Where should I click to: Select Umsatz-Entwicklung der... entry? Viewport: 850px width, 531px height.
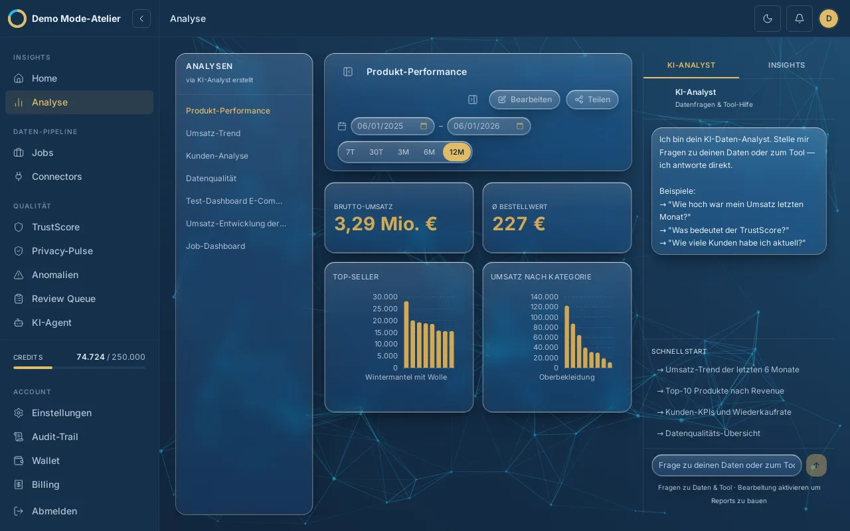coord(244,224)
